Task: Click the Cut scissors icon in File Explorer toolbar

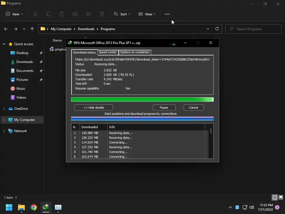Action: tap(35, 14)
